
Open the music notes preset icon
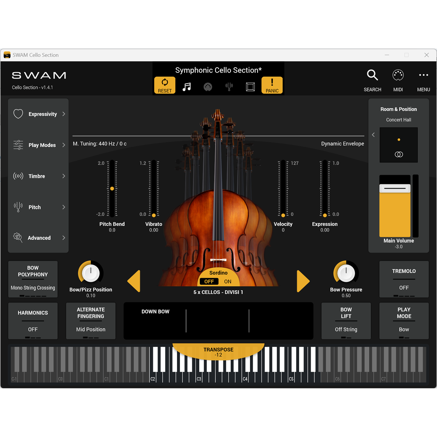[187, 87]
